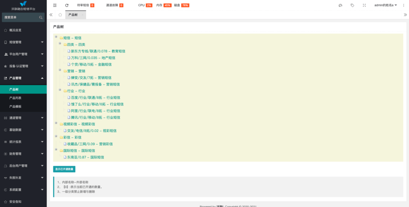Toggle the sidebar collapse menu icon
This screenshot has height=207, width=409.
[x=55, y=5]
